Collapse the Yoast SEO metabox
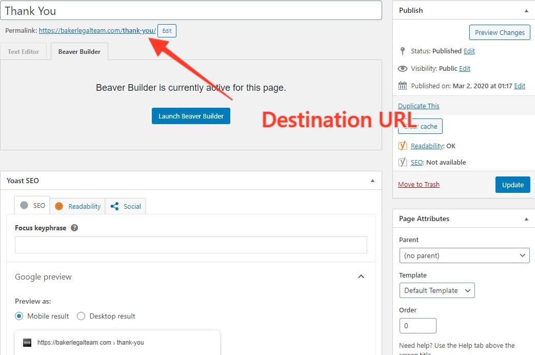Viewport: 535px width, 355px height. point(372,181)
